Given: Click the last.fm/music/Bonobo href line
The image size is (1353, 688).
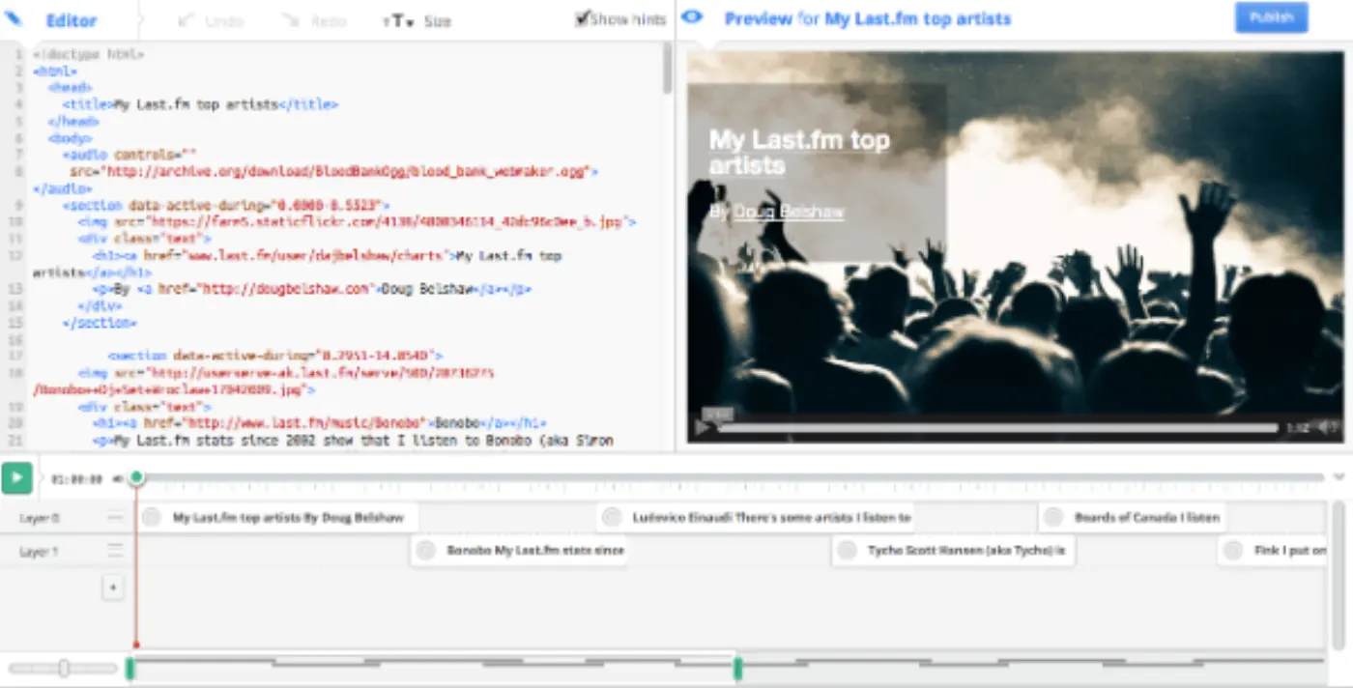Looking at the screenshot, I should coord(320,424).
